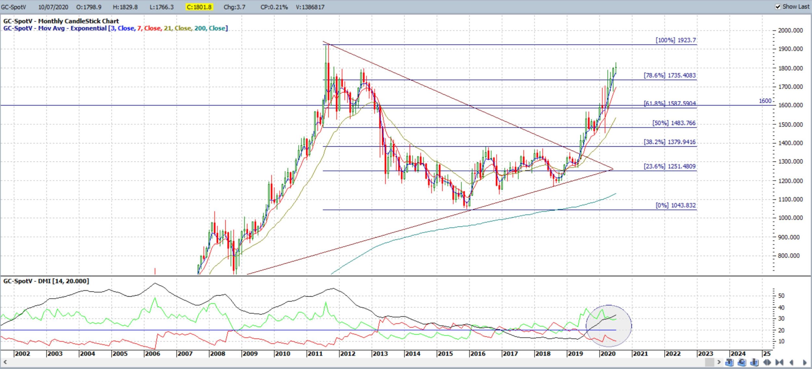The height and width of the screenshot is (369, 812).
Task: Click the 1600 horizontal line label
Action: 765,101
